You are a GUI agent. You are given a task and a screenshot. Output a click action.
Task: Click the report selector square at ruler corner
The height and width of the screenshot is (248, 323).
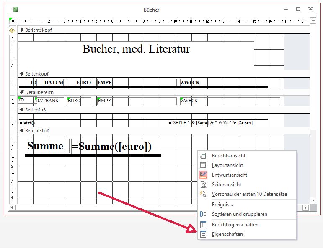pos(13,21)
